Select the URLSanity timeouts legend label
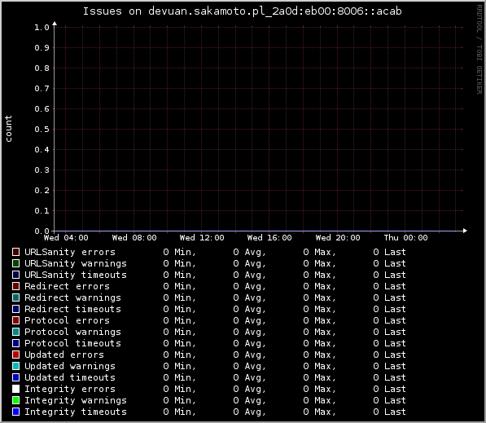Screen dimensions: 486x423 [76, 275]
